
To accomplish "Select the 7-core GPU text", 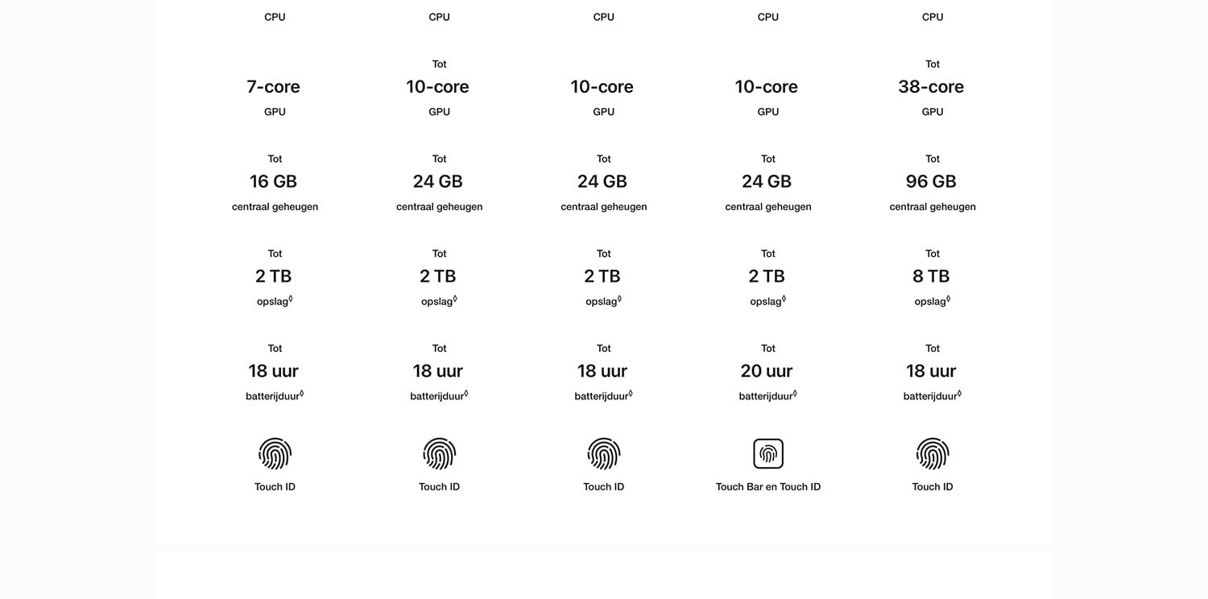I will (x=274, y=87).
